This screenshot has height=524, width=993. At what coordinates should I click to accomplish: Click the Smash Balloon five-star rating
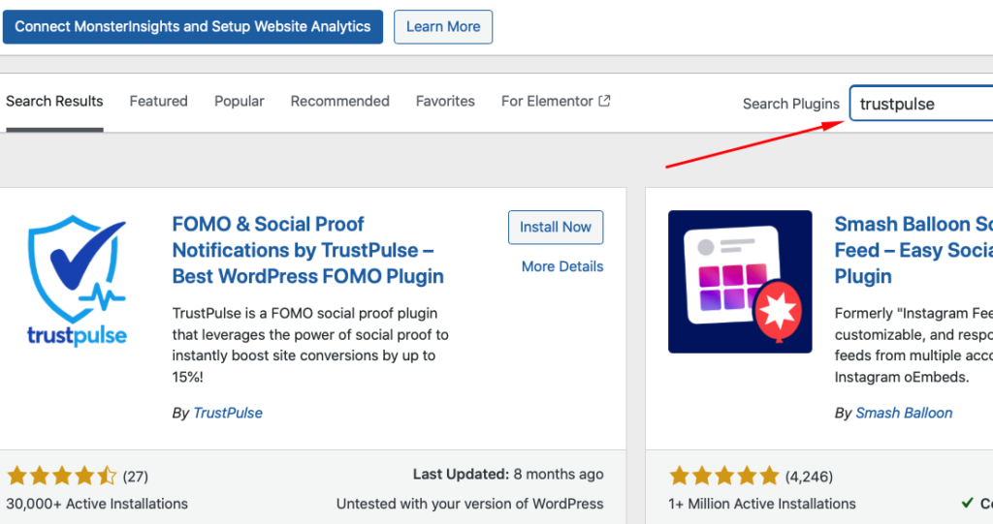point(723,476)
